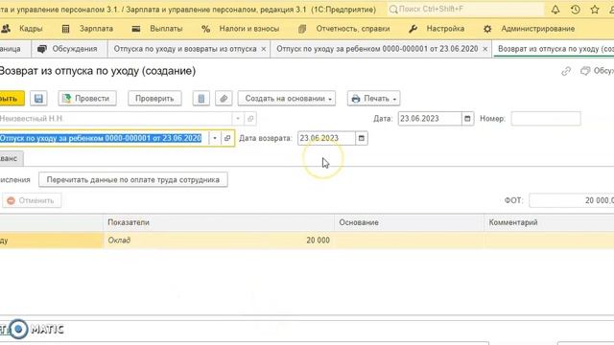Open the Дата возврата calendar picker
Image resolution: width=614 pixels, height=345 pixels.
(x=362, y=138)
